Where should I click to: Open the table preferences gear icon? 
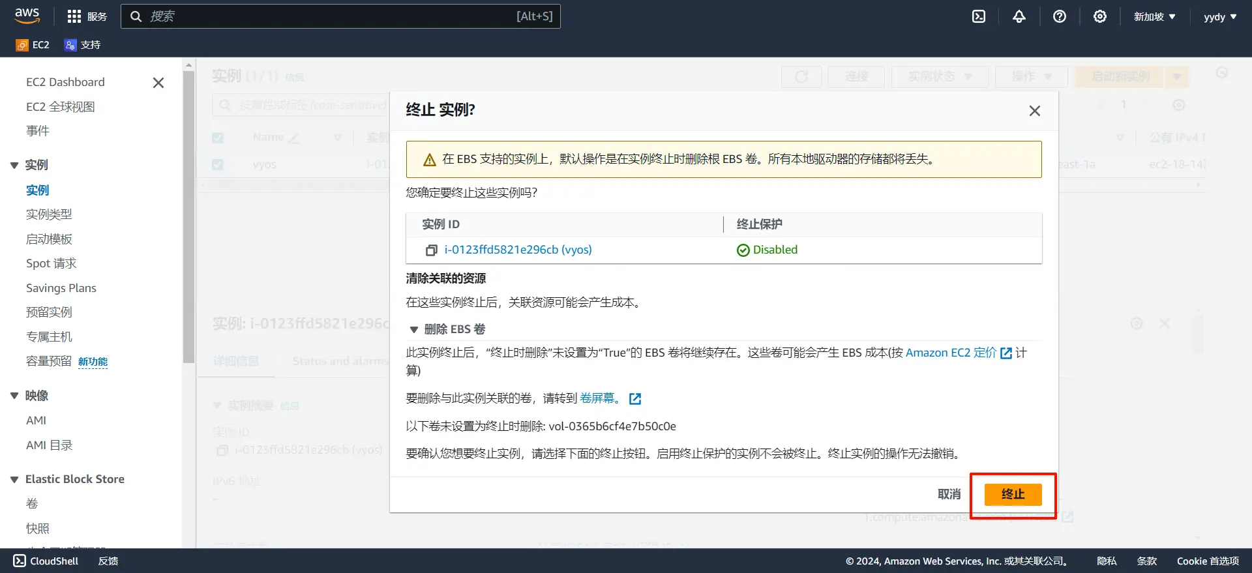pos(1178,105)
